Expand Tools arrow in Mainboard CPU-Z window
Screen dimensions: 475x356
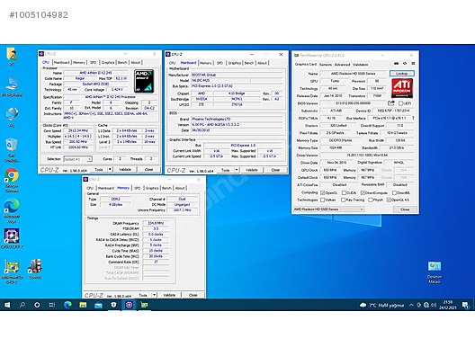point(237,170)
